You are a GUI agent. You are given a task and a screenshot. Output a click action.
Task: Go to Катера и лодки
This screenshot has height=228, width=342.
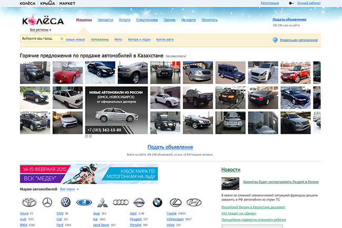point(139,39)
